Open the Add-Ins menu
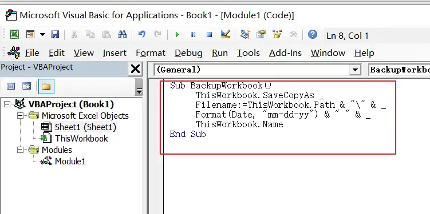 [x=285, y=53]
